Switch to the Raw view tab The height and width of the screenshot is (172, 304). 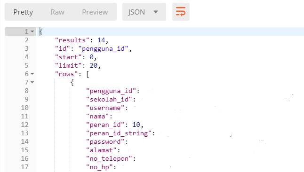57,12
